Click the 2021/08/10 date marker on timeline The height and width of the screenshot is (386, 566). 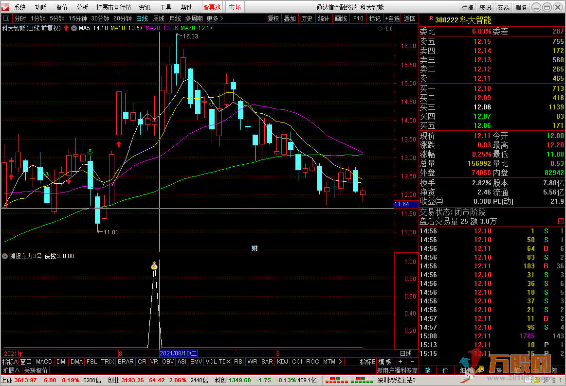(x=178, y=353)
